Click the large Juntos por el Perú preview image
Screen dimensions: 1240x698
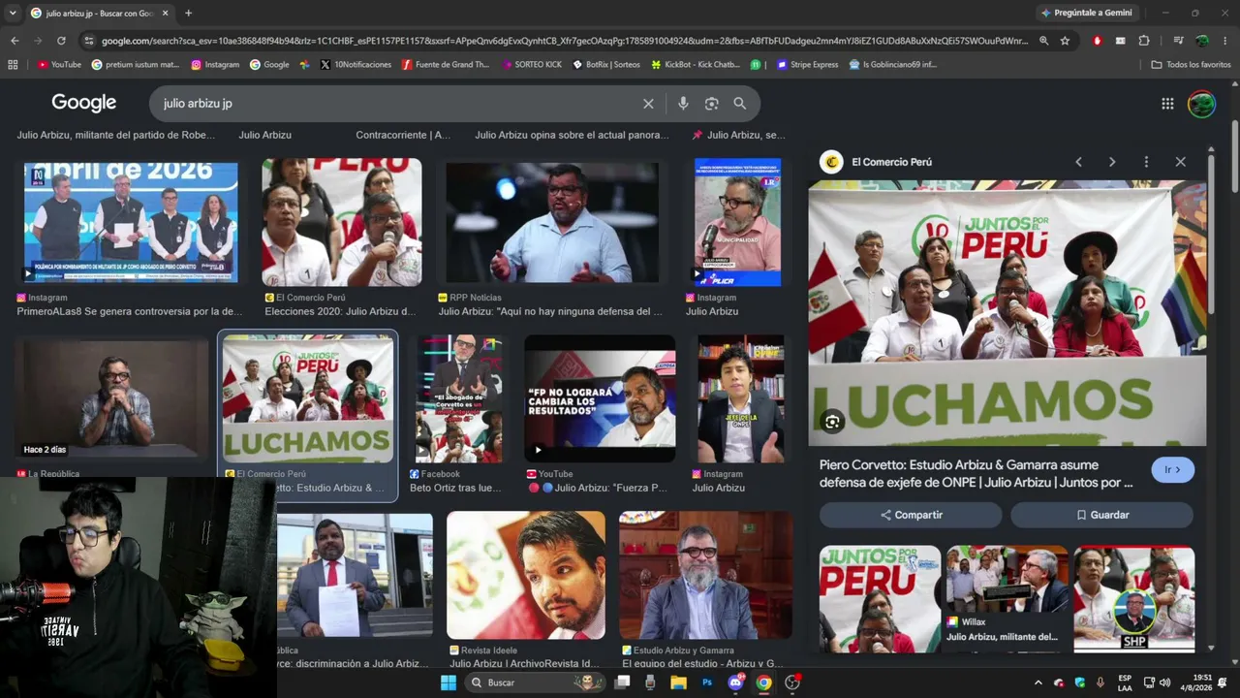[1007, 313]
